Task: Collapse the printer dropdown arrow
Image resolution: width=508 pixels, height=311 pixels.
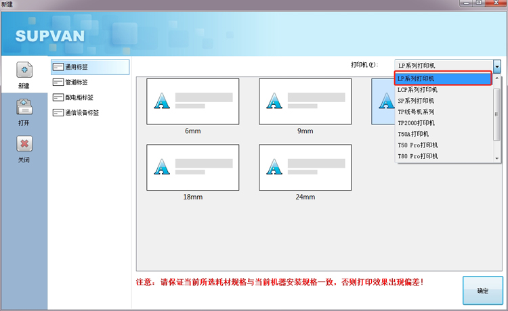Action: point(496,66)
